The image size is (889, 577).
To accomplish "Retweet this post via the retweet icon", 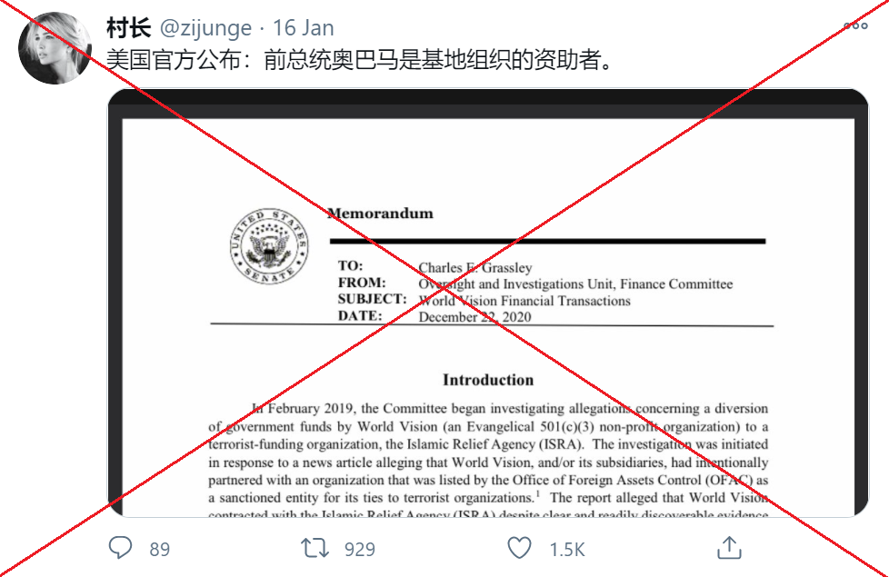I will [x=315, y=548].
